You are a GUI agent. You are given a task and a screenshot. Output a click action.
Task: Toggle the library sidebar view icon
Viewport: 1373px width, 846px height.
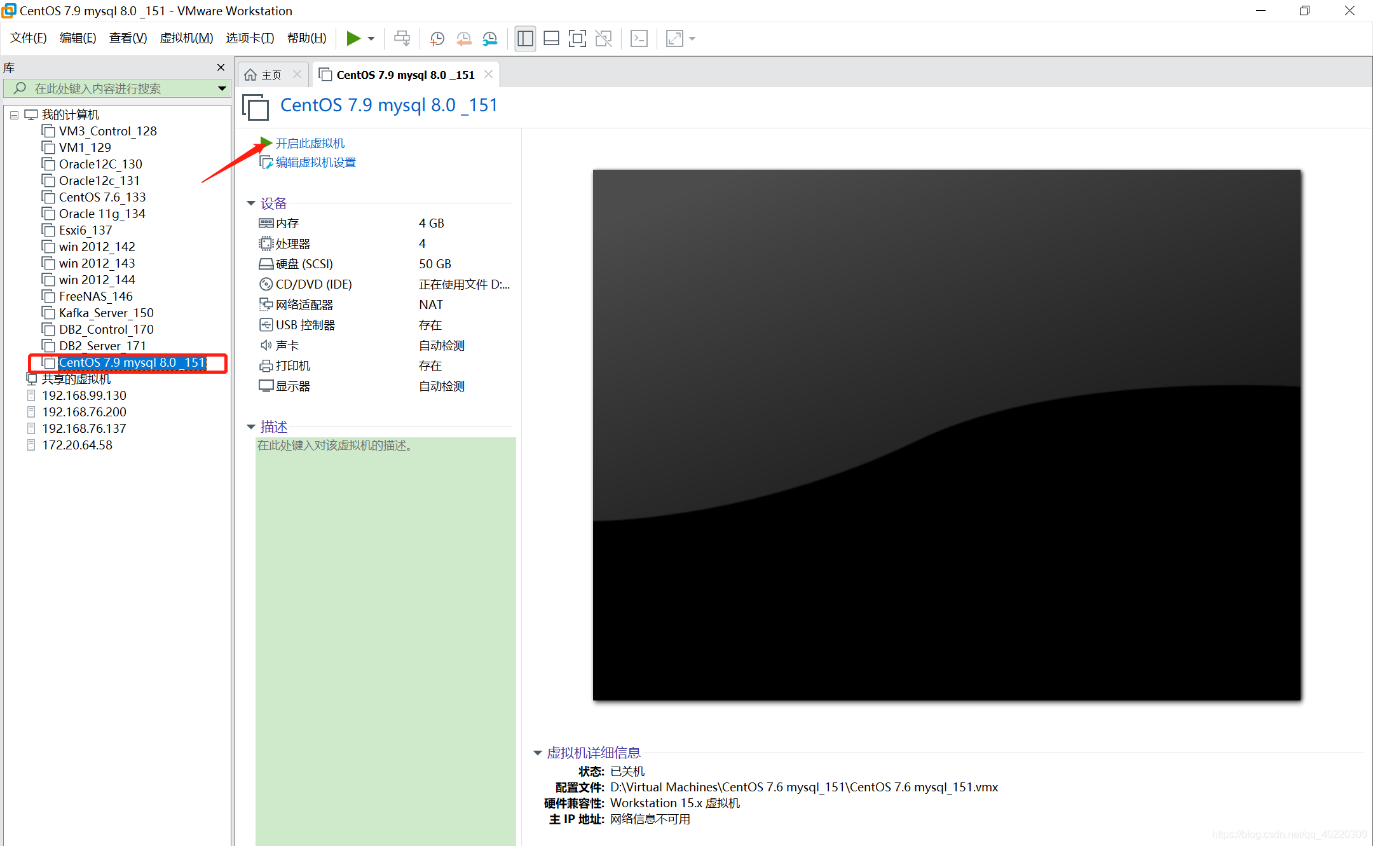click(x=525, y=39)
